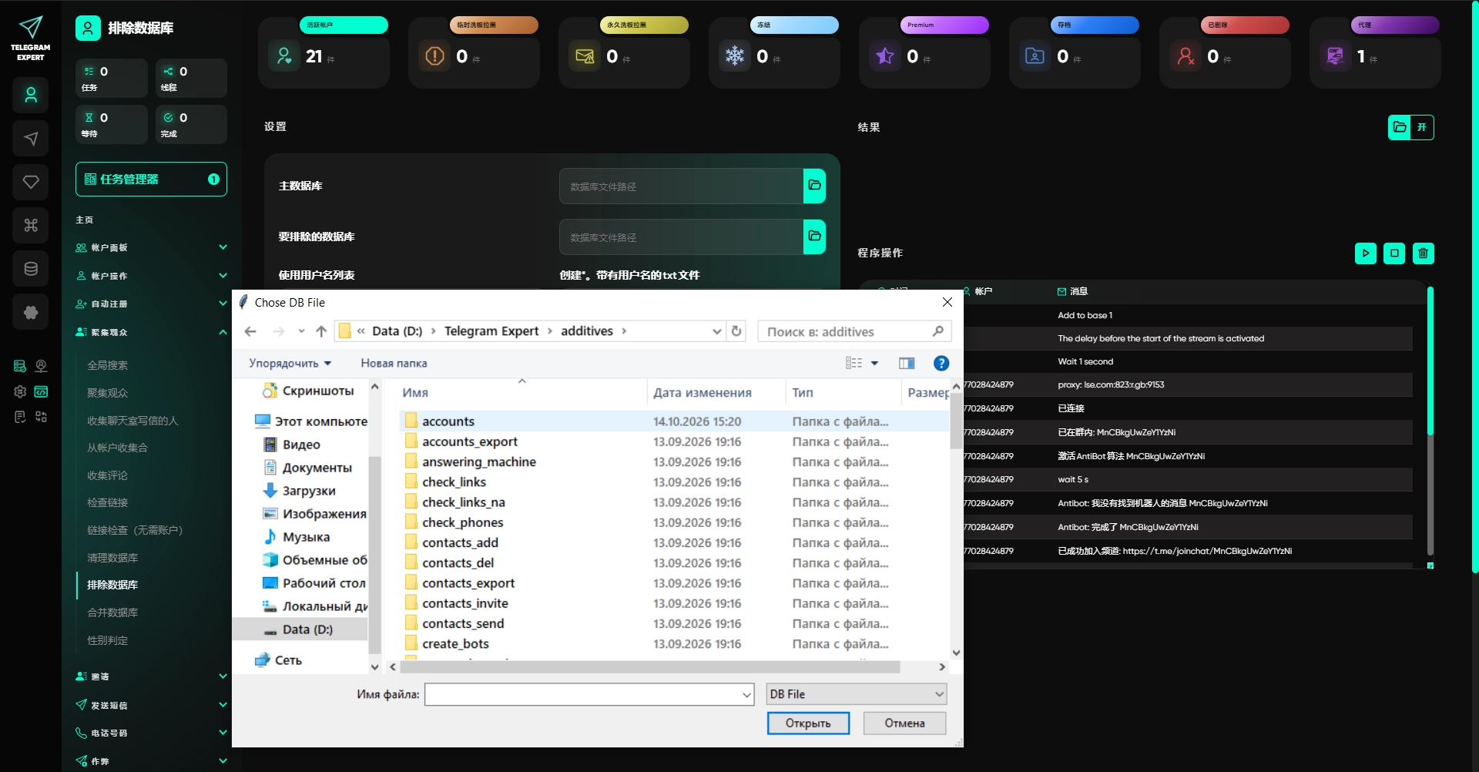Go up one folder in file dialog
Viewport: 1479px width, 772px height.
tap(321, 331)
